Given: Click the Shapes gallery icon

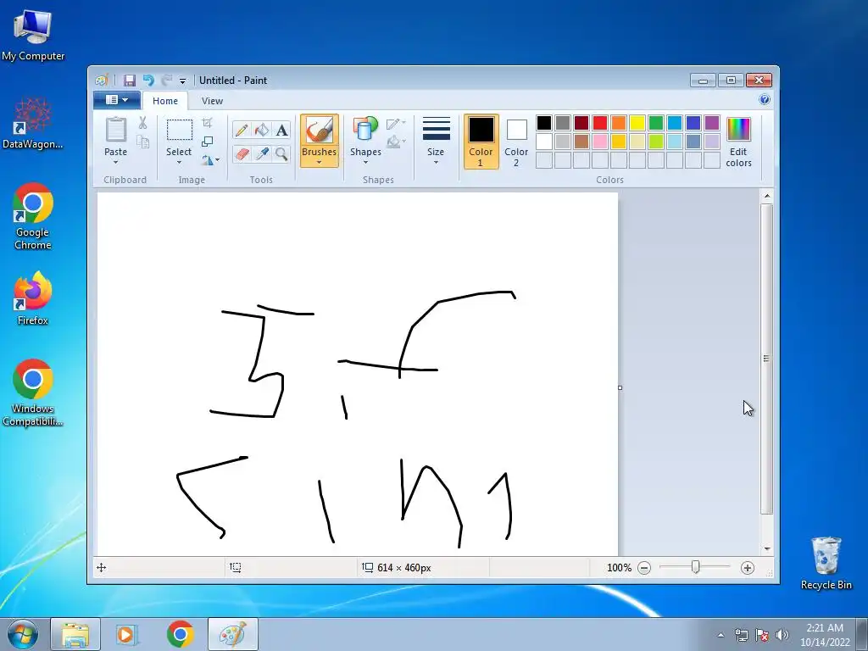Looking at the screenshot, I should click(x=365, y=130).
